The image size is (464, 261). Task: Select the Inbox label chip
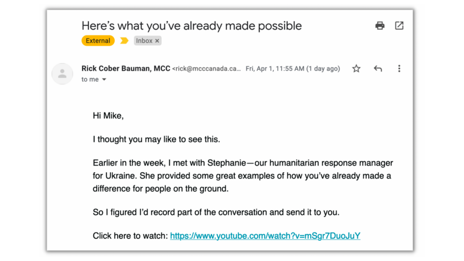[144, 41]
